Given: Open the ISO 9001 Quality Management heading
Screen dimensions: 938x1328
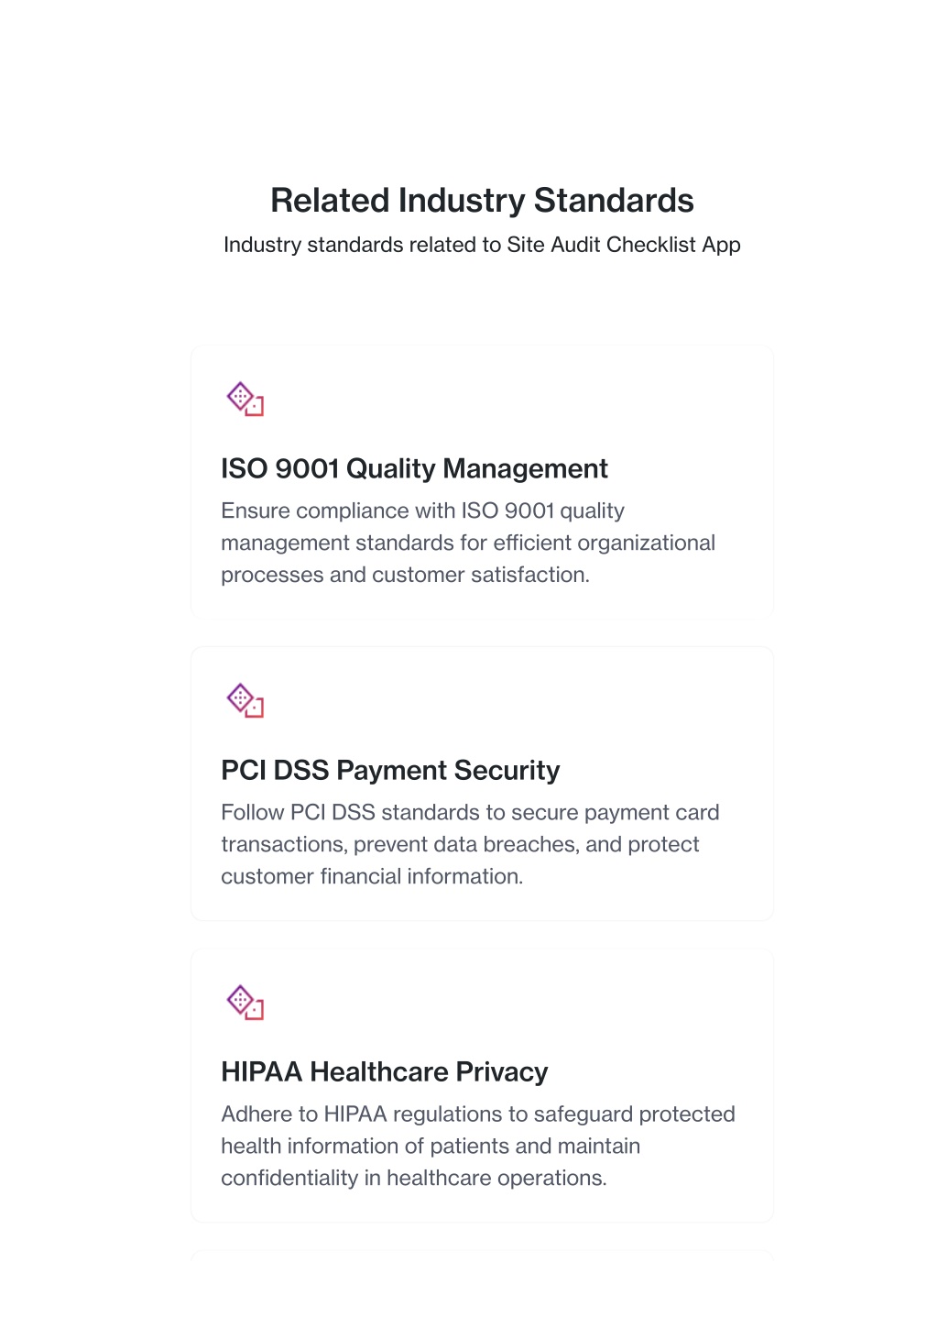Looking at the screenshot, I should click(414, 468).
